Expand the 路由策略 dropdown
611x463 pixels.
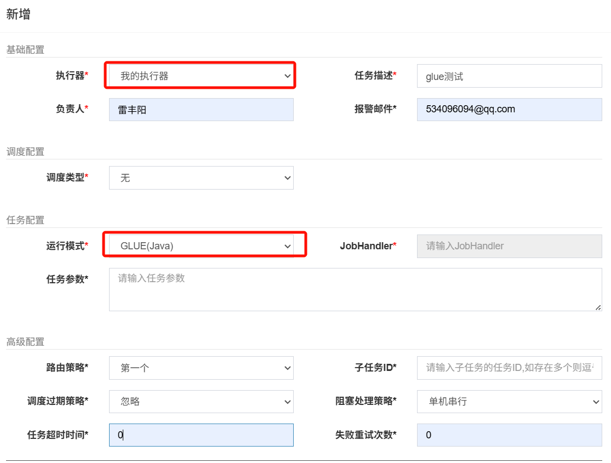(x=201, y=368)
